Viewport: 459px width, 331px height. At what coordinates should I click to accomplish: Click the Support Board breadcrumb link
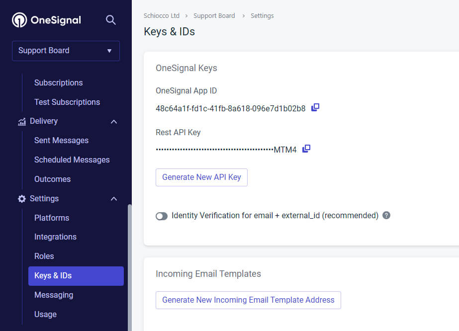pos(214,16)
